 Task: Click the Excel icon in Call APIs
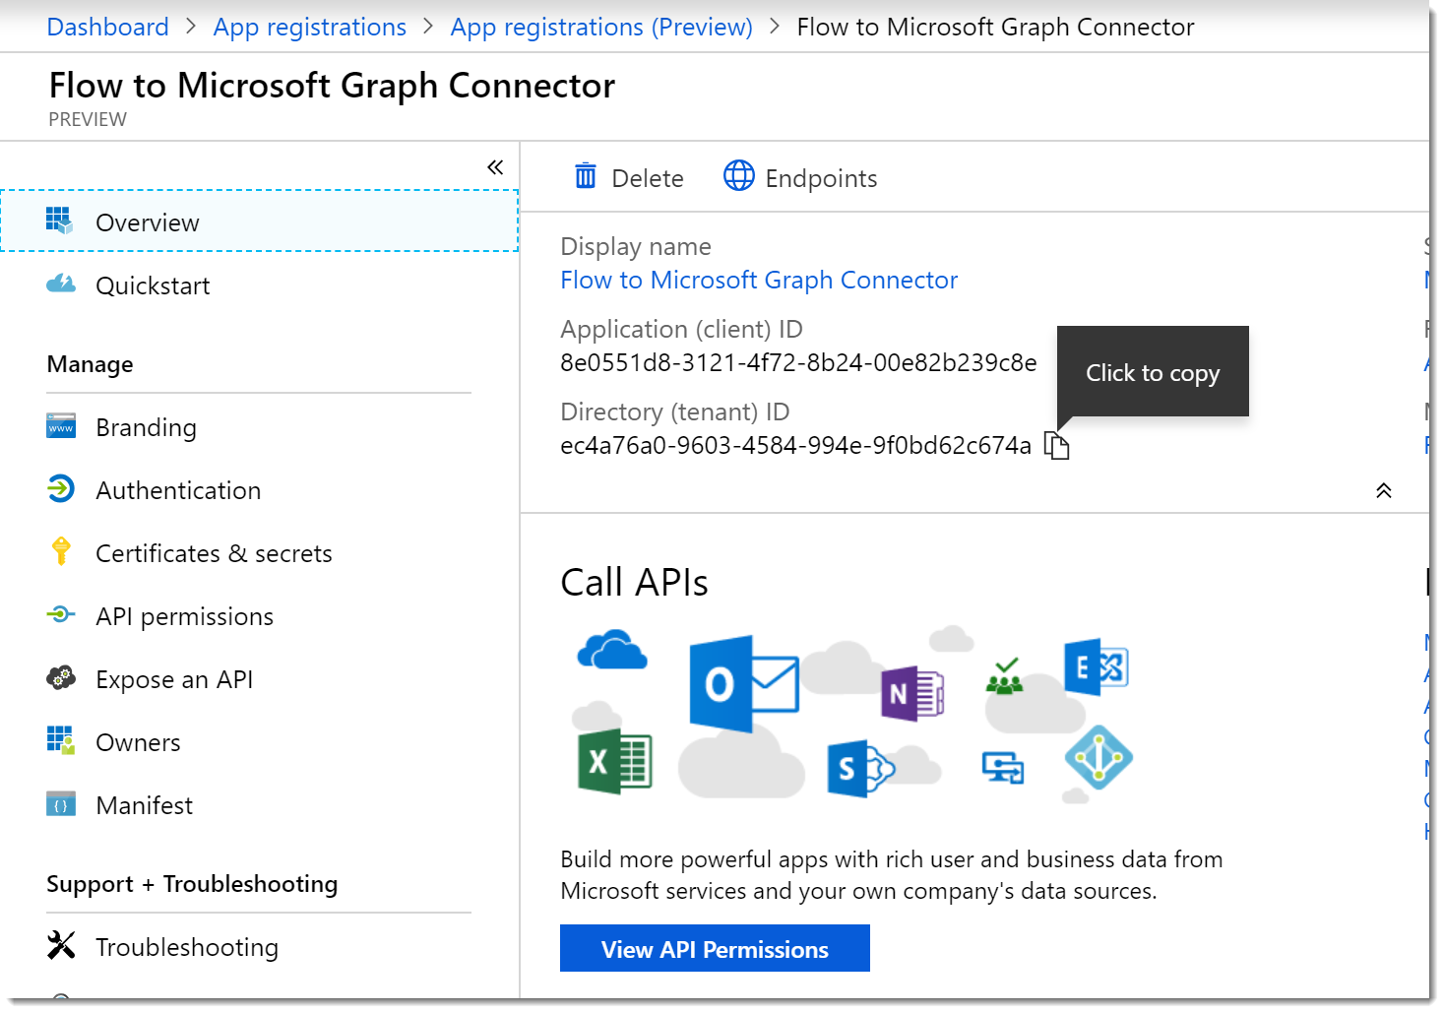(x=615, y=762)
